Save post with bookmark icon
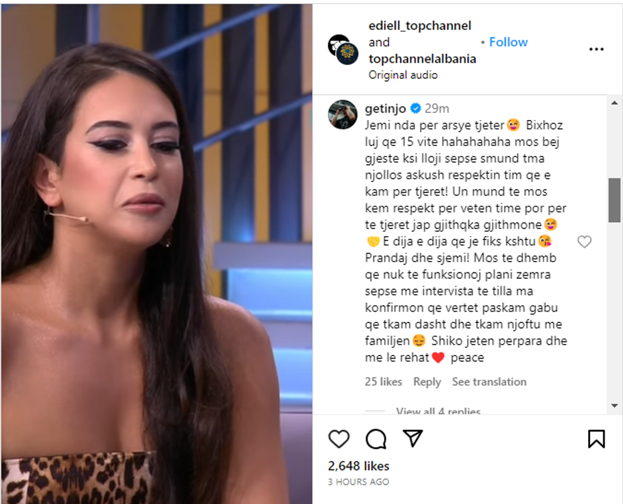 (x=596, y=439)
